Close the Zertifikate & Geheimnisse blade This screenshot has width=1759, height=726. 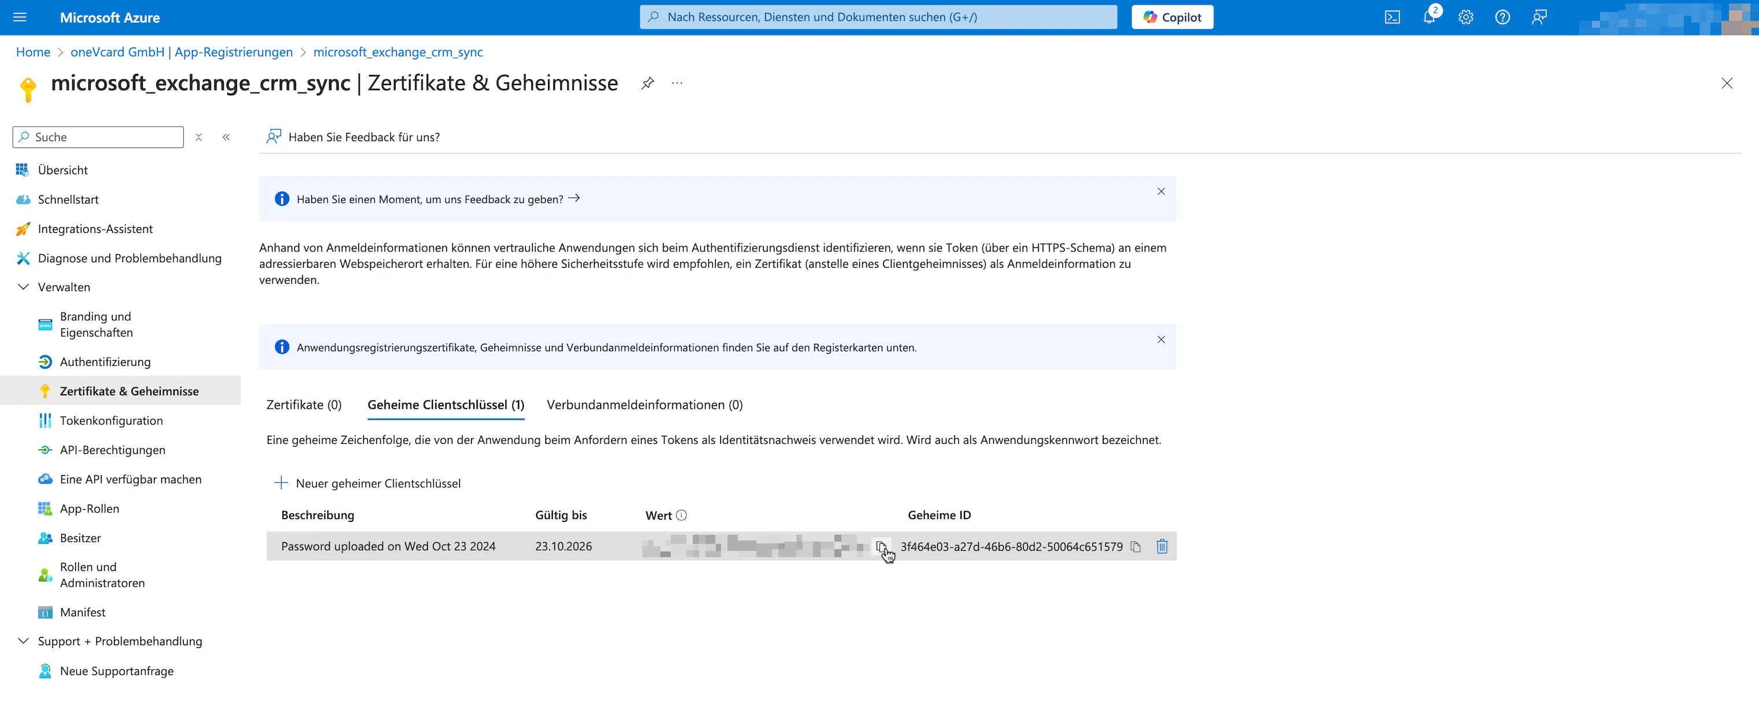coord(1727,83)
